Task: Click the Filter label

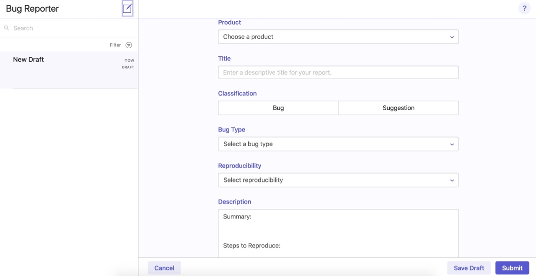Action: click(x=115, y=45)
